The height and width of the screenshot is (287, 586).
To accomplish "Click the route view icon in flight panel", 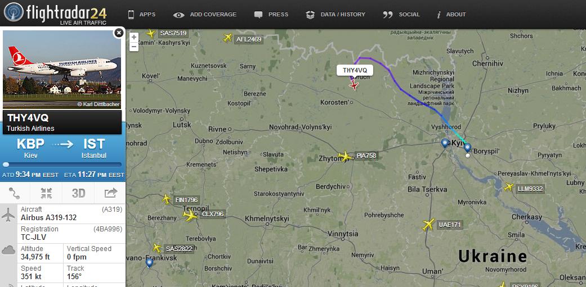I will pos(15,193).
